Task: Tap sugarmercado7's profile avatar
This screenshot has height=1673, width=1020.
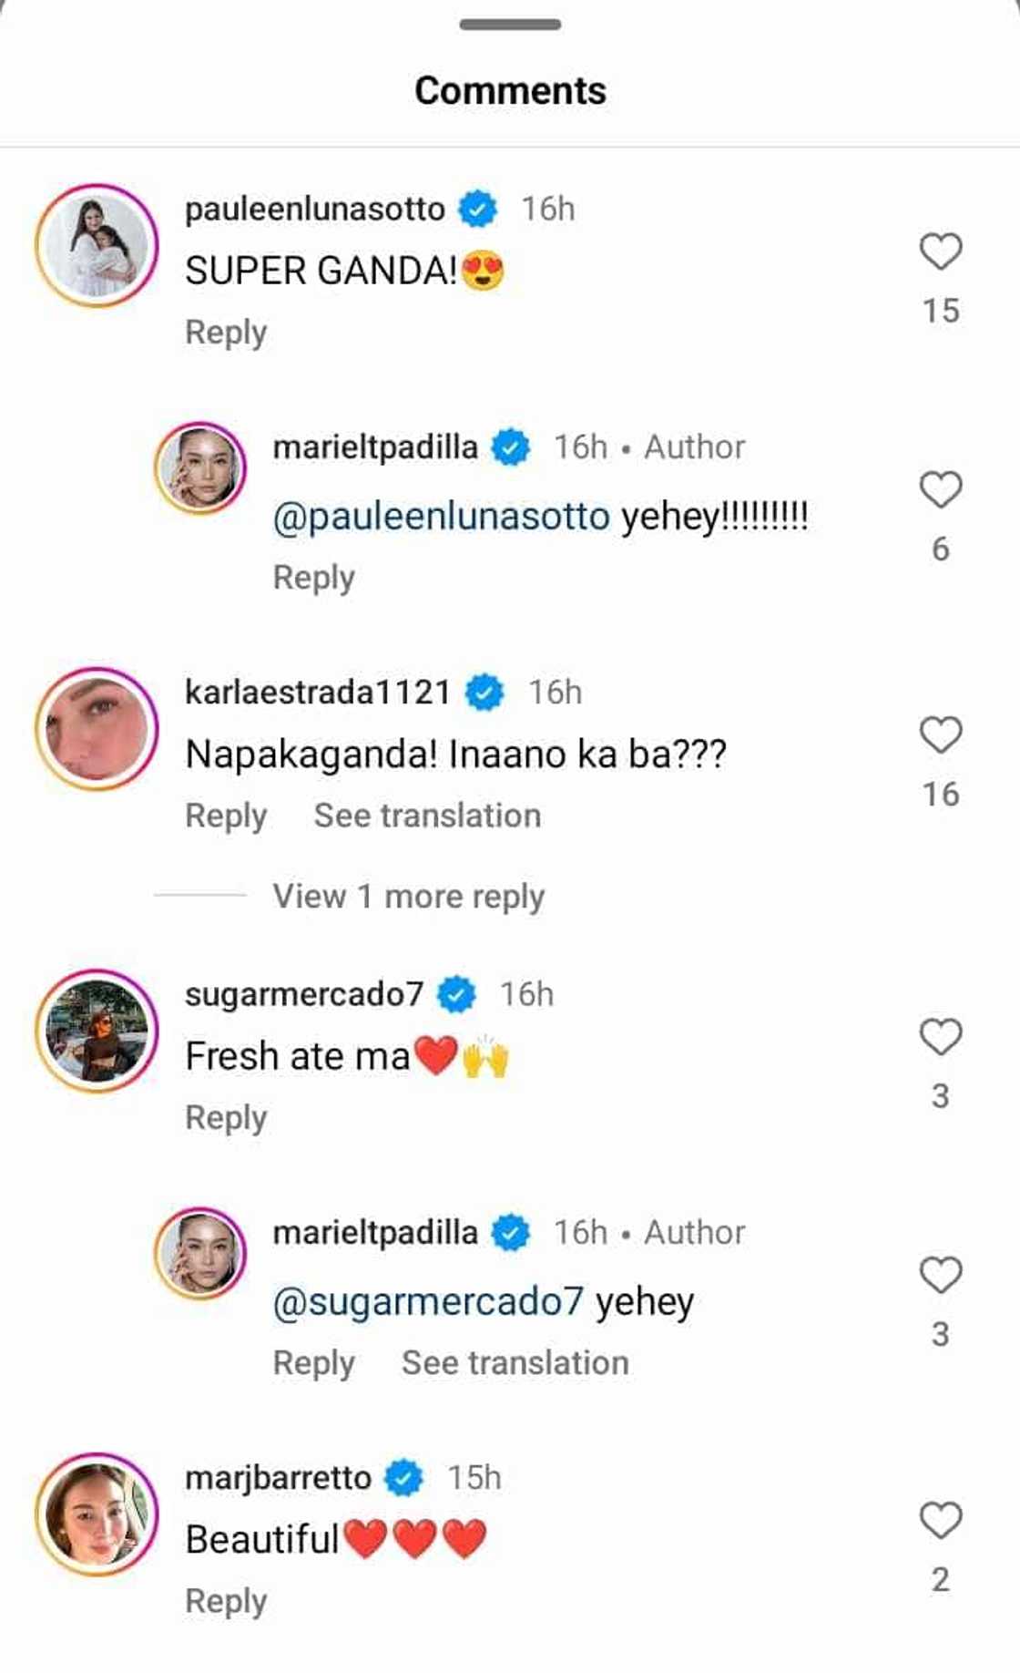Action: pos(97,1030)
